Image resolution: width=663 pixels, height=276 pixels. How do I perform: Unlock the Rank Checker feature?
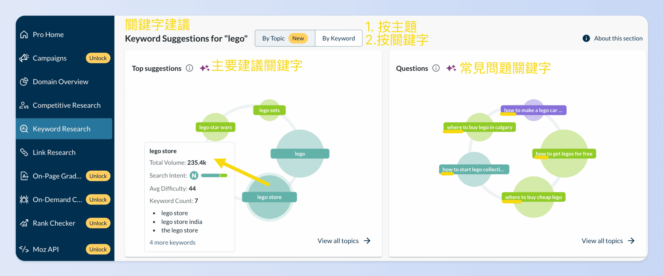(98, 223)
